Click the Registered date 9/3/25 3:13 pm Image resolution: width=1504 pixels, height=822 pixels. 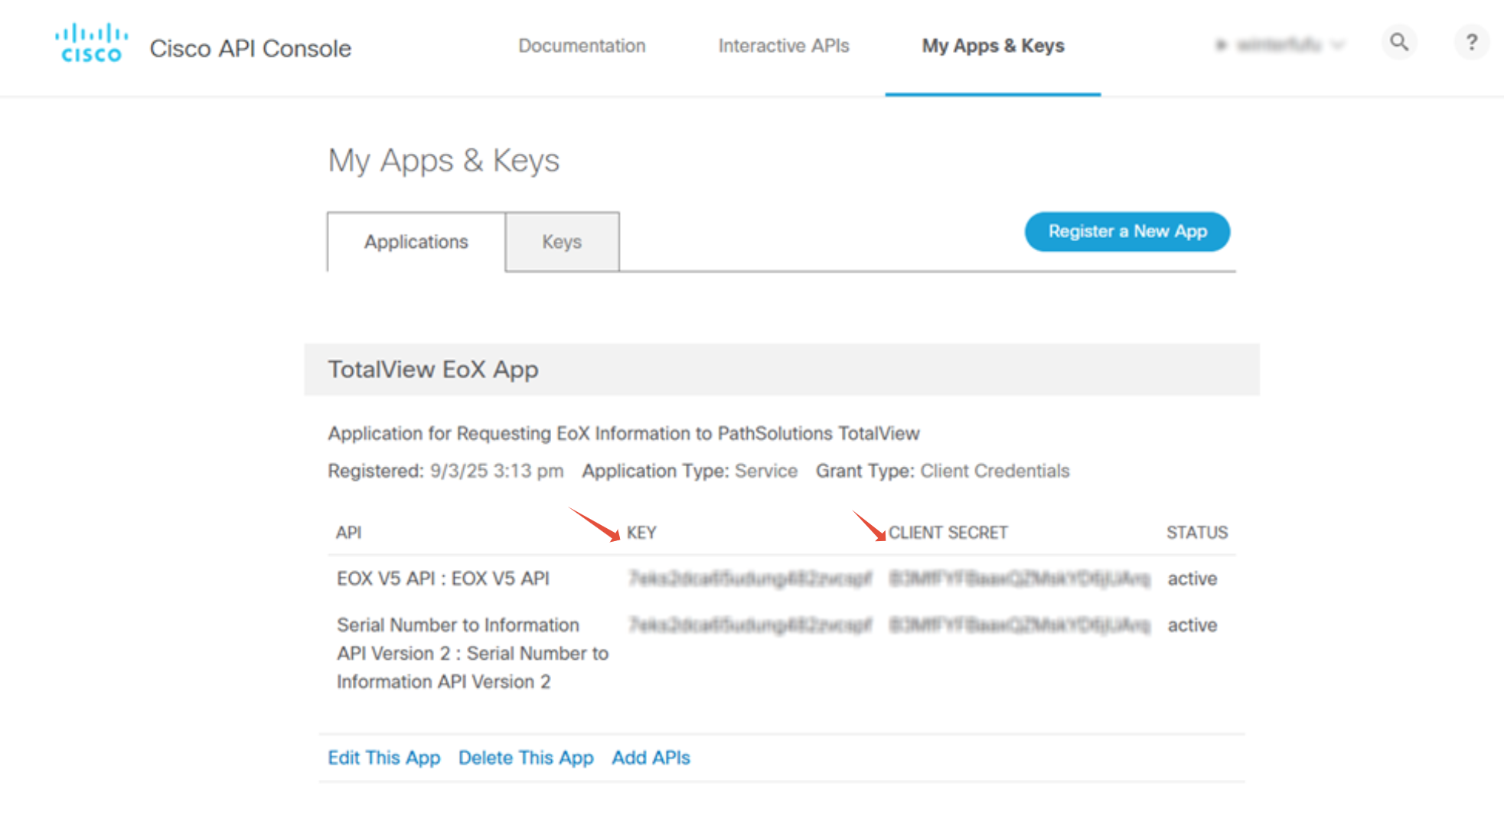click(x=497, y=471)
